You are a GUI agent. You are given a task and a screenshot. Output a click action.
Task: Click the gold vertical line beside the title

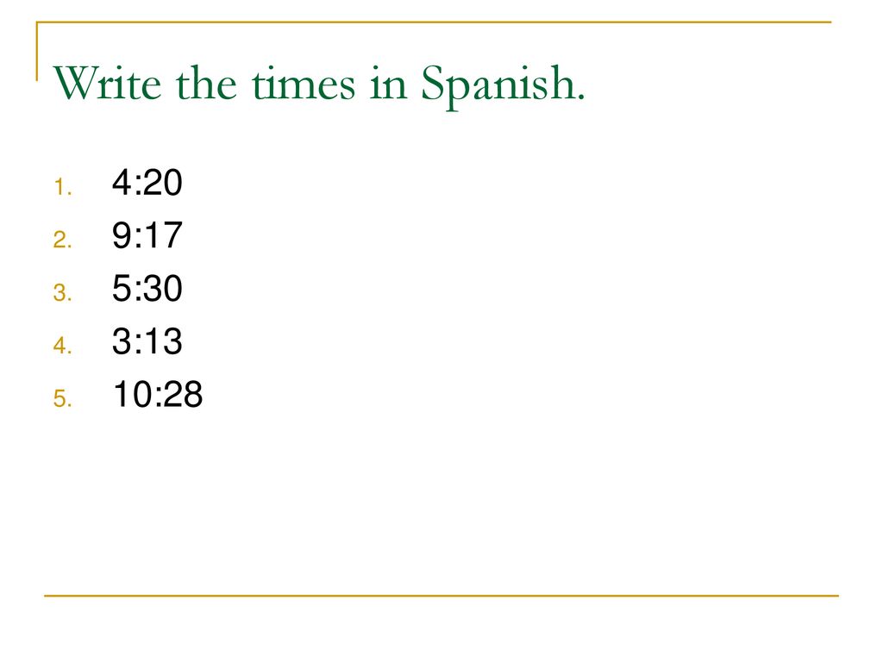(37, 51)
